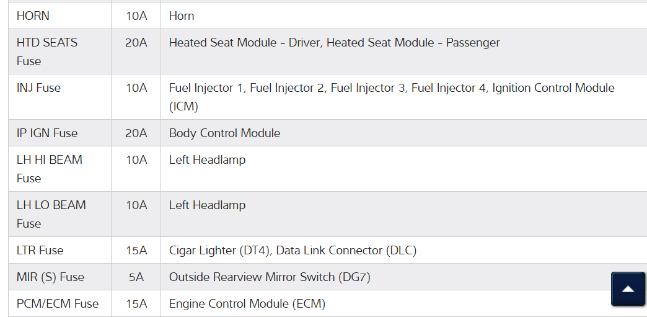The image size is (647, 317).
Task: Select the IP IGN Fuse label
Action: (47, 133)
